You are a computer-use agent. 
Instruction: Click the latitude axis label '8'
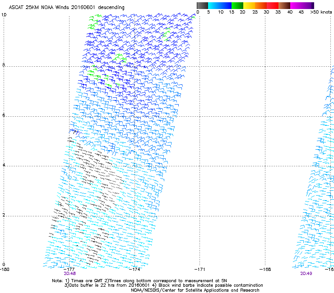pos(4,65)
